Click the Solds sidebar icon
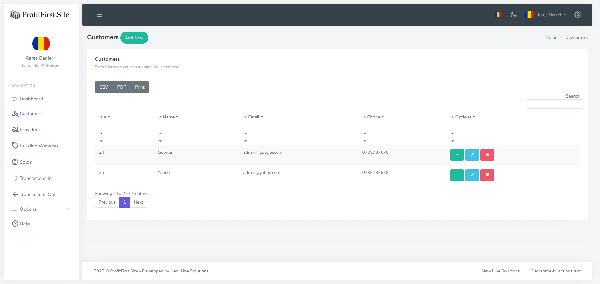 [14, 162]
